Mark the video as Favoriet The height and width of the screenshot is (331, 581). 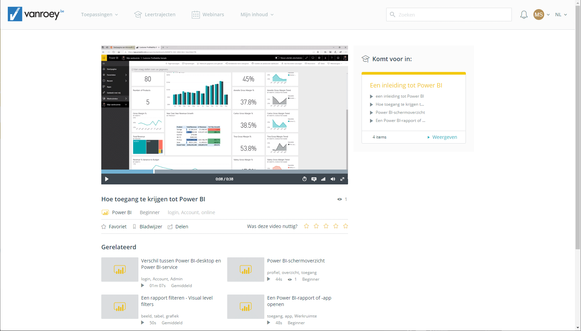(x=114, y=227)
